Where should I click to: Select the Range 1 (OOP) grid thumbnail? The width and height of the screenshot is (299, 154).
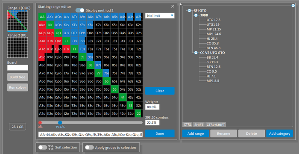tap(18, 21)
